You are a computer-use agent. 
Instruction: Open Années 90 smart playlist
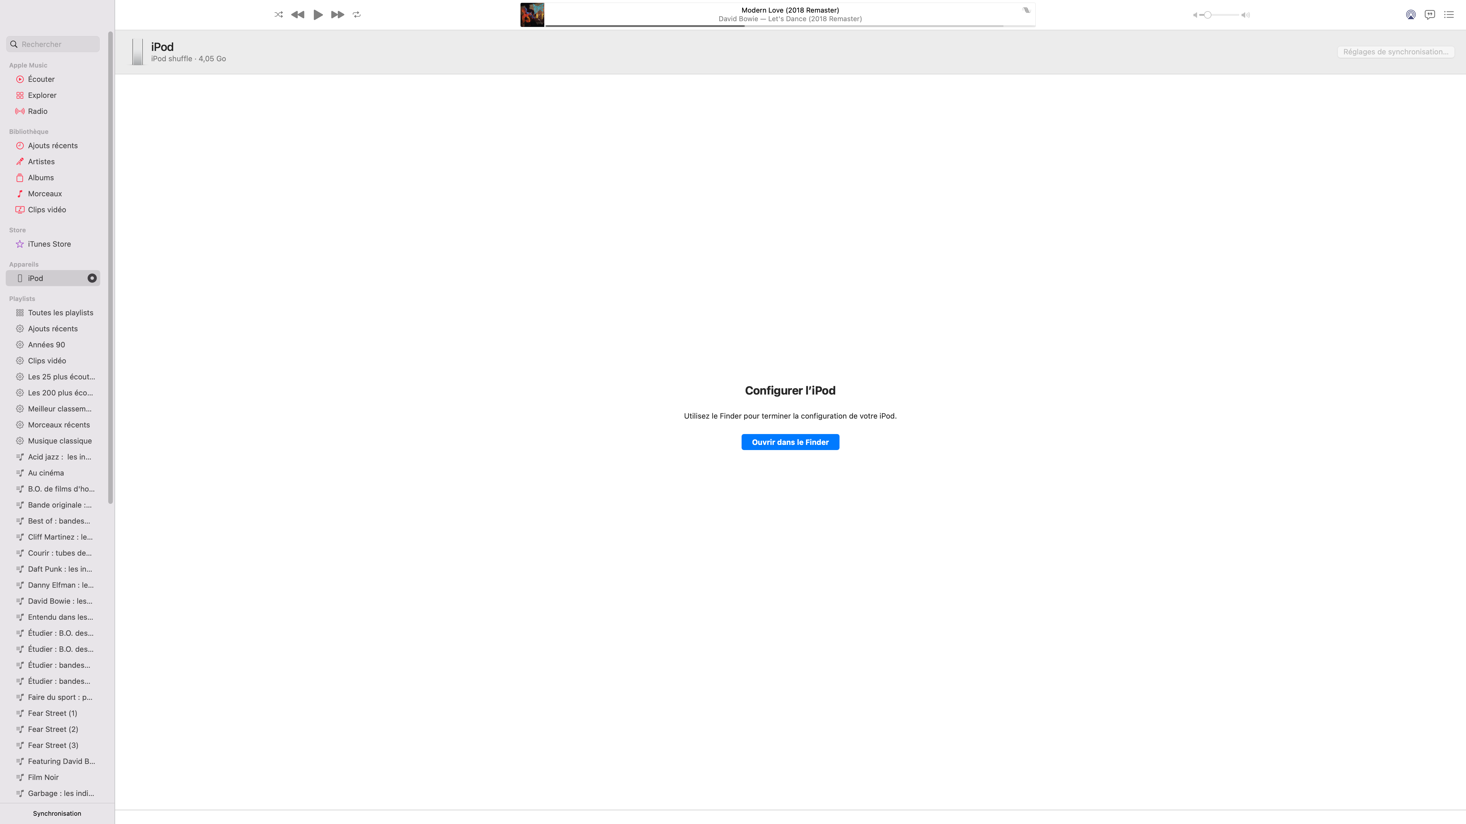(53, 344)
